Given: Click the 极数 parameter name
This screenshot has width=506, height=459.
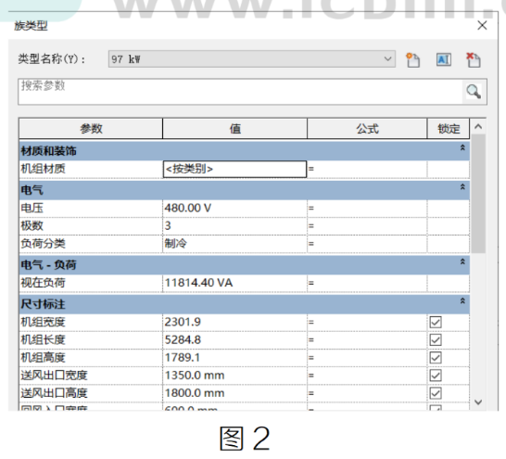Looking at the screenshot, I should click(x=32, y=226).
